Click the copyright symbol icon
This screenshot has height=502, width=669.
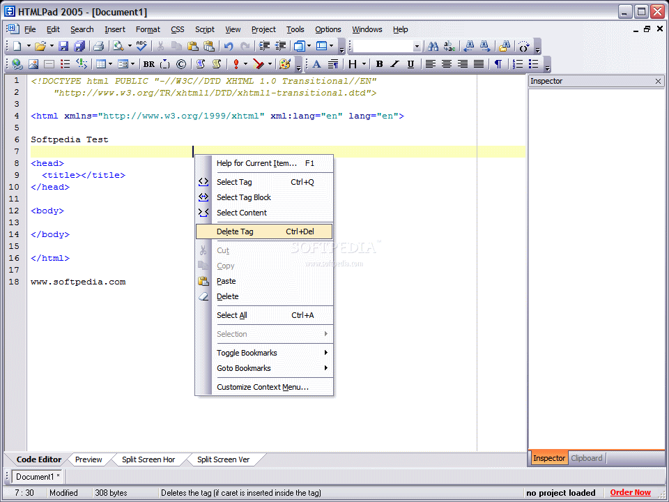(x=181, y=64)
